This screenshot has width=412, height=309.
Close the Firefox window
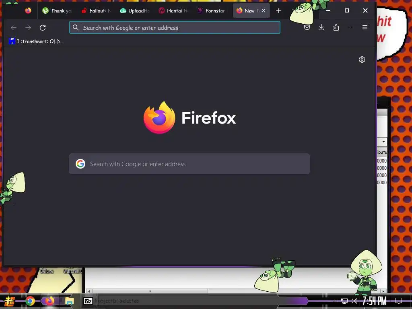click(x=365, y=10)
